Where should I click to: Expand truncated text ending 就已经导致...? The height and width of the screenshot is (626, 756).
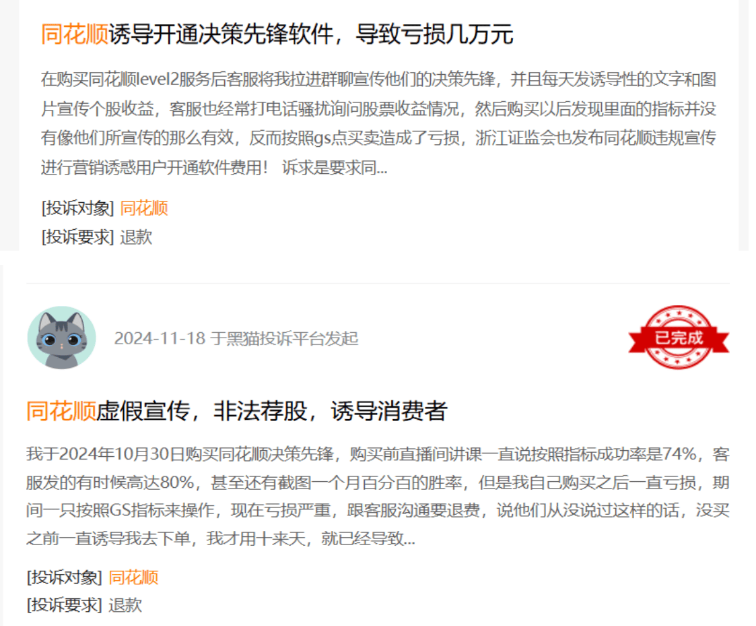coord(368,538)
